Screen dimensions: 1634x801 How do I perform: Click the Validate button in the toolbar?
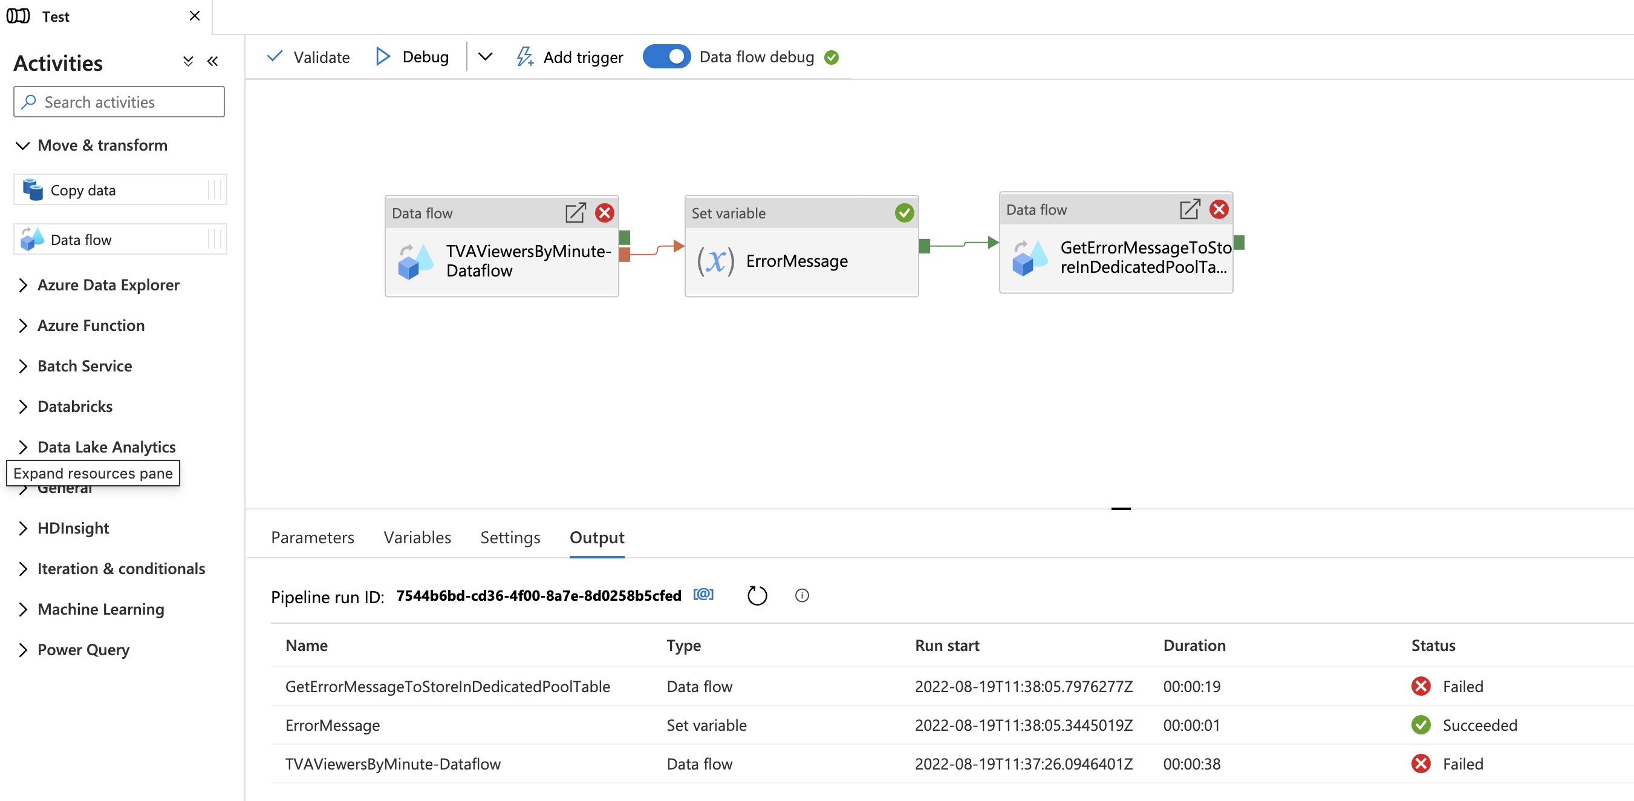[x=308, y=57]
